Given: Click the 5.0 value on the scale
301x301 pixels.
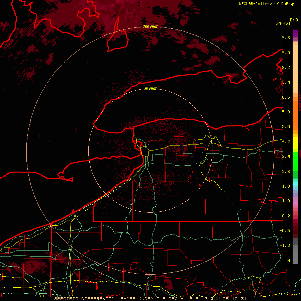Looking at the screenshot, I should (x=286, y=127).
